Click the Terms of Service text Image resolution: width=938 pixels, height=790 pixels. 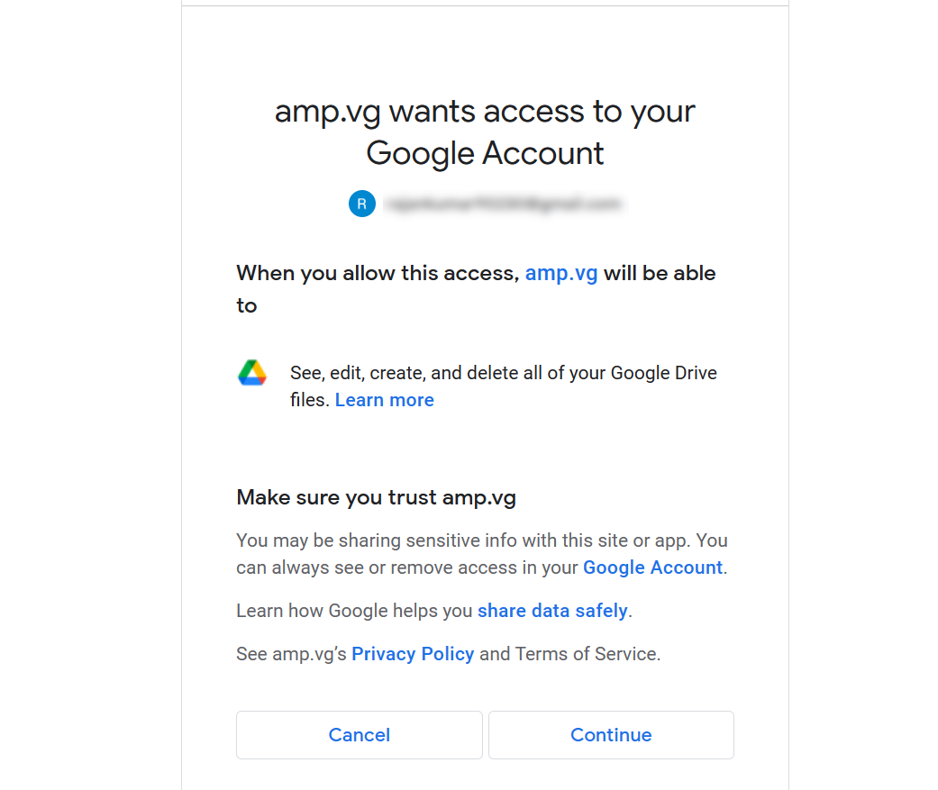coord(587,654)
